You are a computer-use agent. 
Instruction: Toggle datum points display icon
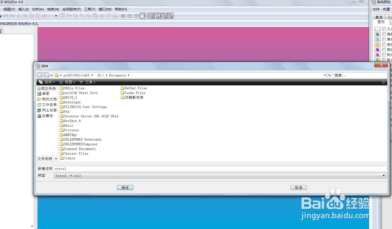click(164, 16)
